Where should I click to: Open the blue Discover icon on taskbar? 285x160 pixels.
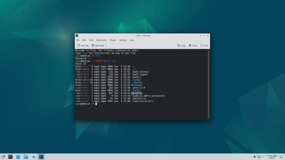click(18, 157)
